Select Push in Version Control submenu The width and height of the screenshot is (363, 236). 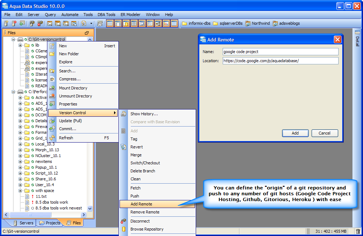pos(157,196)
